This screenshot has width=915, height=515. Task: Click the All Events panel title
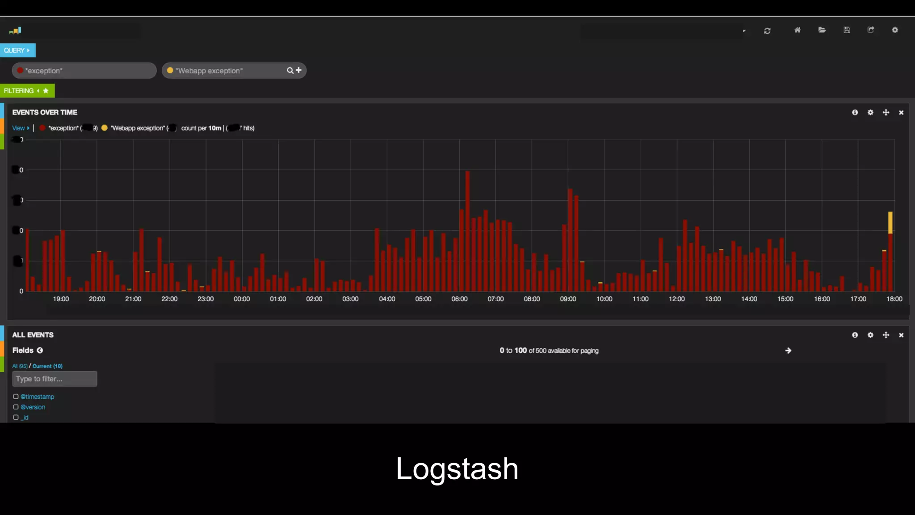pos(33,335)
